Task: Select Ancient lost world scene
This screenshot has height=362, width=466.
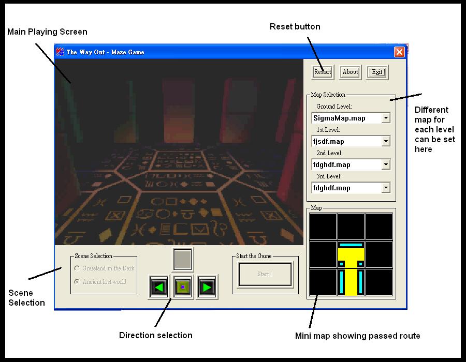Action: 77,282
